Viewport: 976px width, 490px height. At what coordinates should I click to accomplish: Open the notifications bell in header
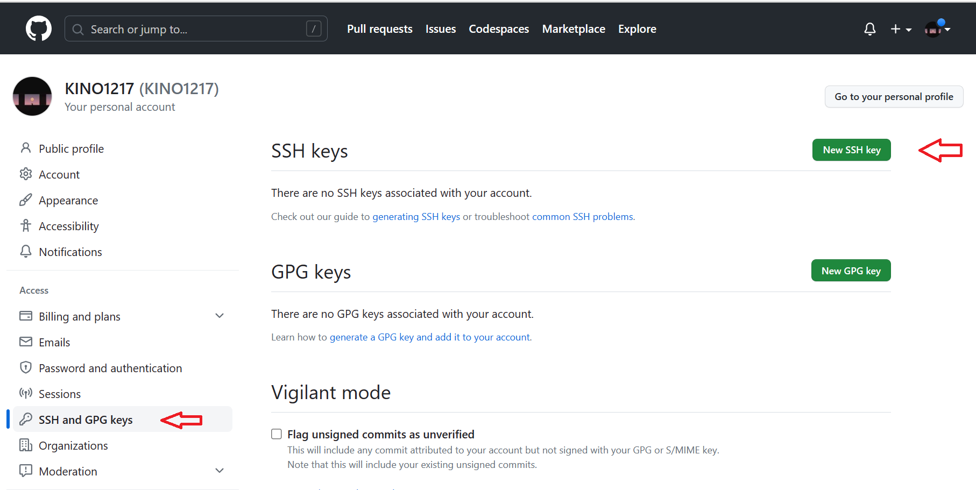869,29
